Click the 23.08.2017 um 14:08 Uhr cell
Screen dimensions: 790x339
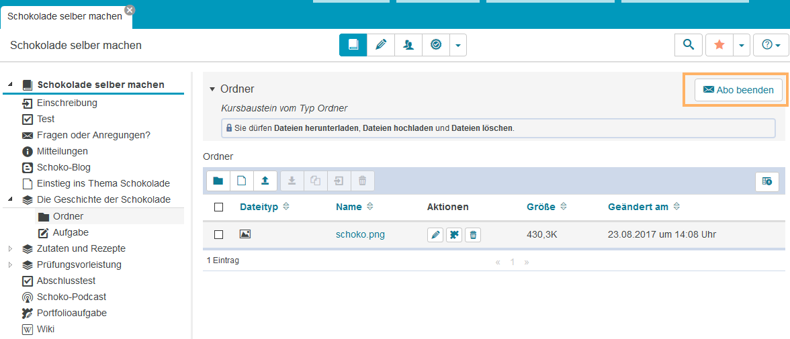[662, 234]
